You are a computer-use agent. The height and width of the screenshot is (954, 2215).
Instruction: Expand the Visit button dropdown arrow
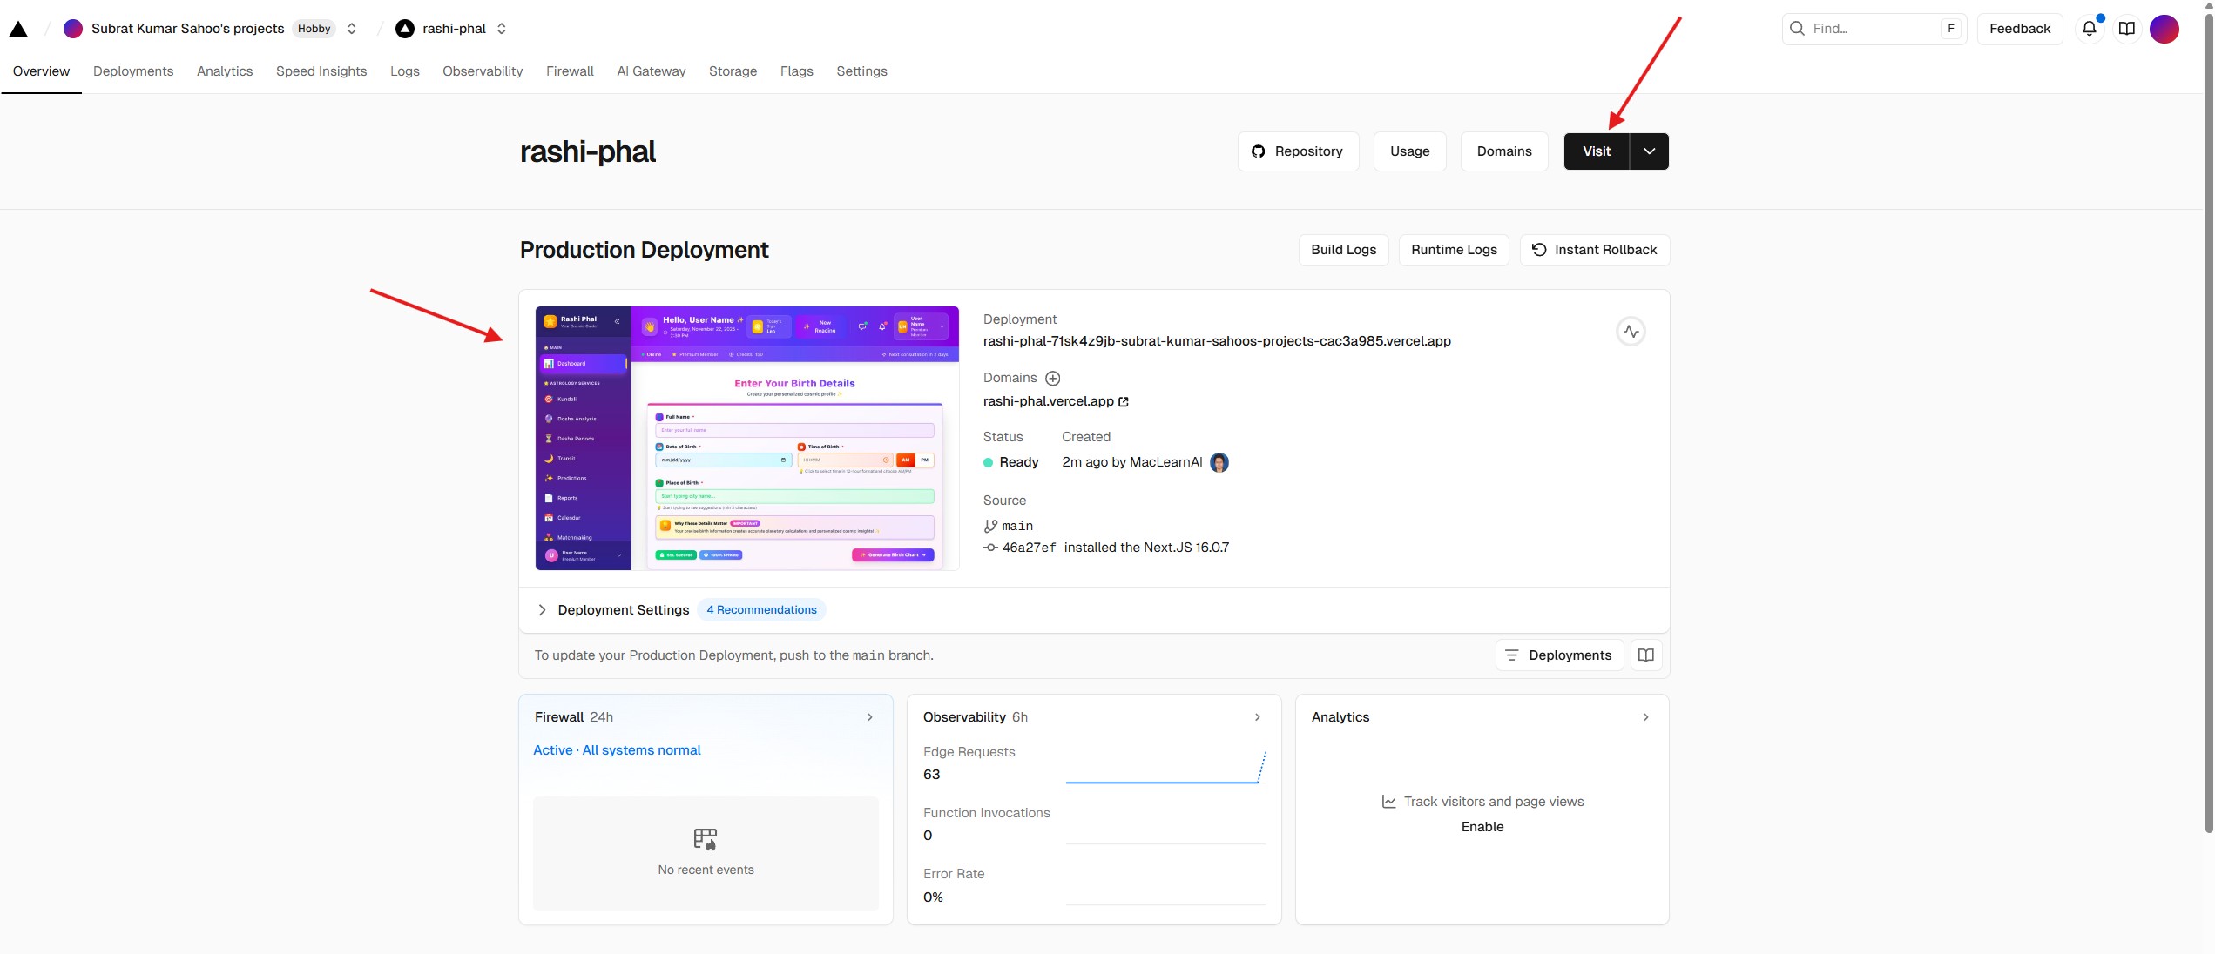click(1649, 151)
